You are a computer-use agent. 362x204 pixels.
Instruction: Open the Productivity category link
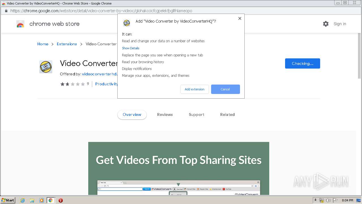point(107,84)
